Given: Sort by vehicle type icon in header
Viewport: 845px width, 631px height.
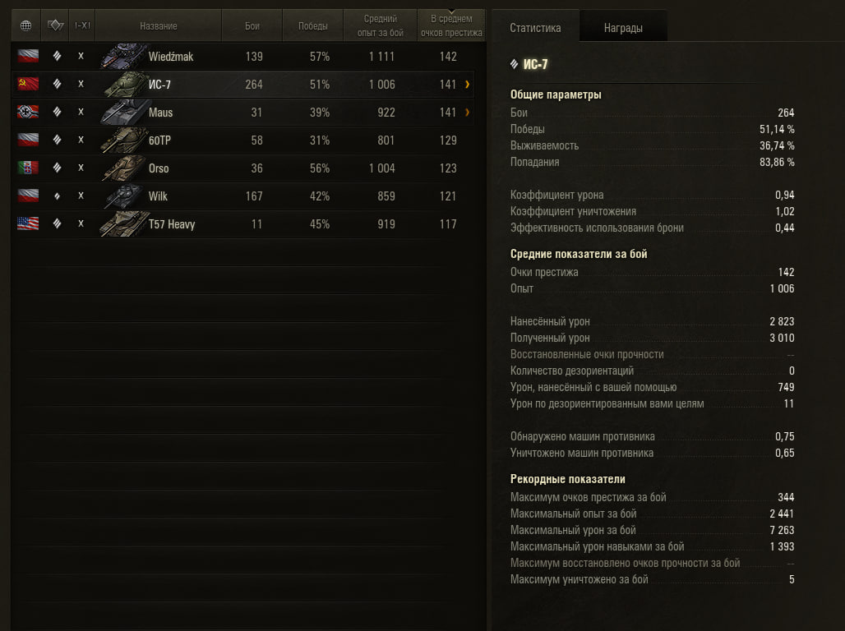Looking at the screenshot, I should point(55,25).
